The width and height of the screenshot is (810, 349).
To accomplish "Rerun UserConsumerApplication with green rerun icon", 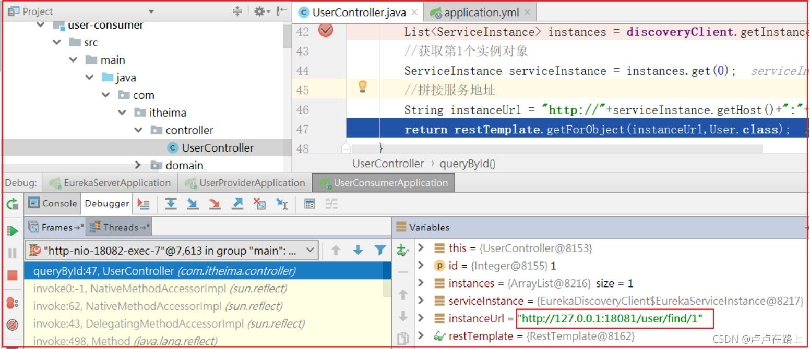I will click(x=12, y=204).
